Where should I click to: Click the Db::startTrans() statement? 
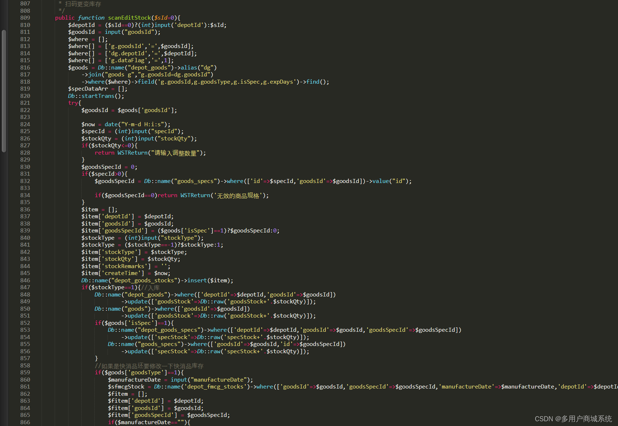[96, 96]
